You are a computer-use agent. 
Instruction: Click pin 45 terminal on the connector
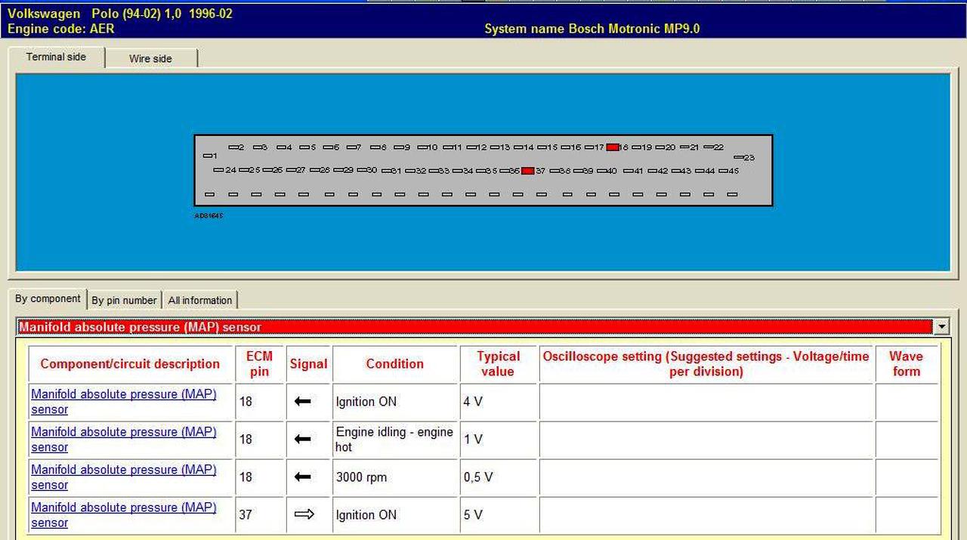[723, 171]
